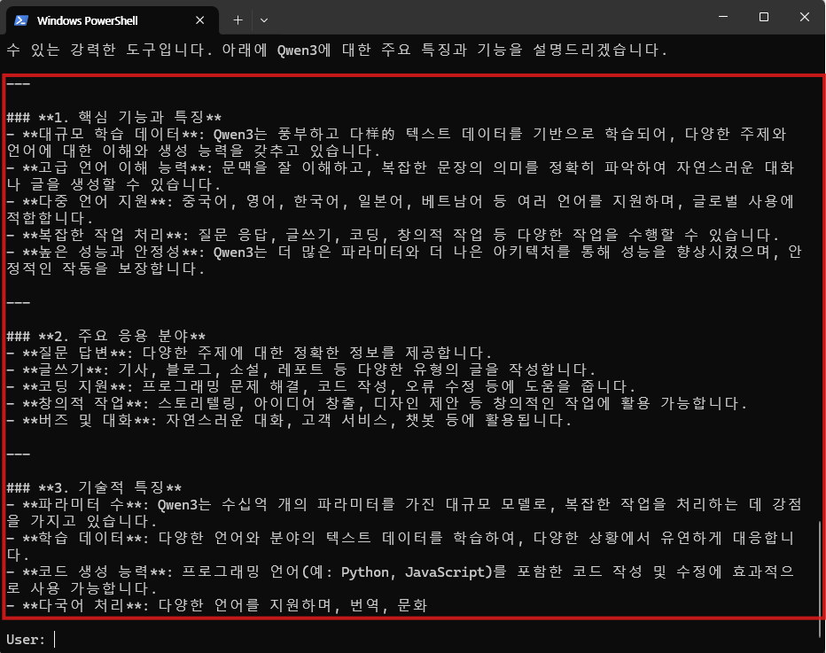The width and height of the screenshot is (826, 653).
Task: Click the line starting "파라미터 수"
Action: pos(404,504)
